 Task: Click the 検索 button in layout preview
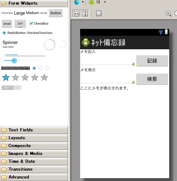point(152,79)
